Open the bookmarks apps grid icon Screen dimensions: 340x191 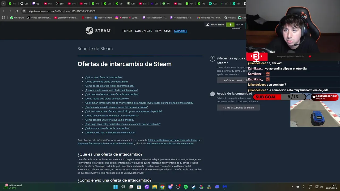(3, 18)
